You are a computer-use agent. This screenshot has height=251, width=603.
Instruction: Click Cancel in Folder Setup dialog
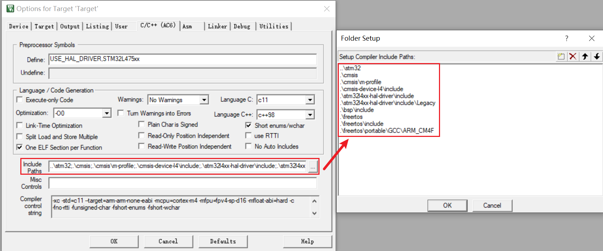(492, 205)
